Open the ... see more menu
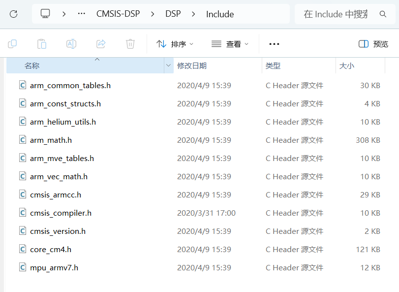The width and height of the screenshot is (399, 292). coord(274,44)
